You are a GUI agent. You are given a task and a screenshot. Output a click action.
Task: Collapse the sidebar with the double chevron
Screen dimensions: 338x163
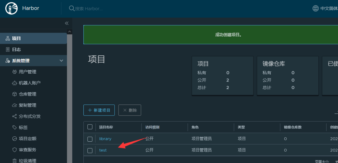click(x=67, y=23)
